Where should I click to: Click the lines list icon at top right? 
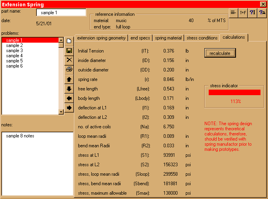234,13
